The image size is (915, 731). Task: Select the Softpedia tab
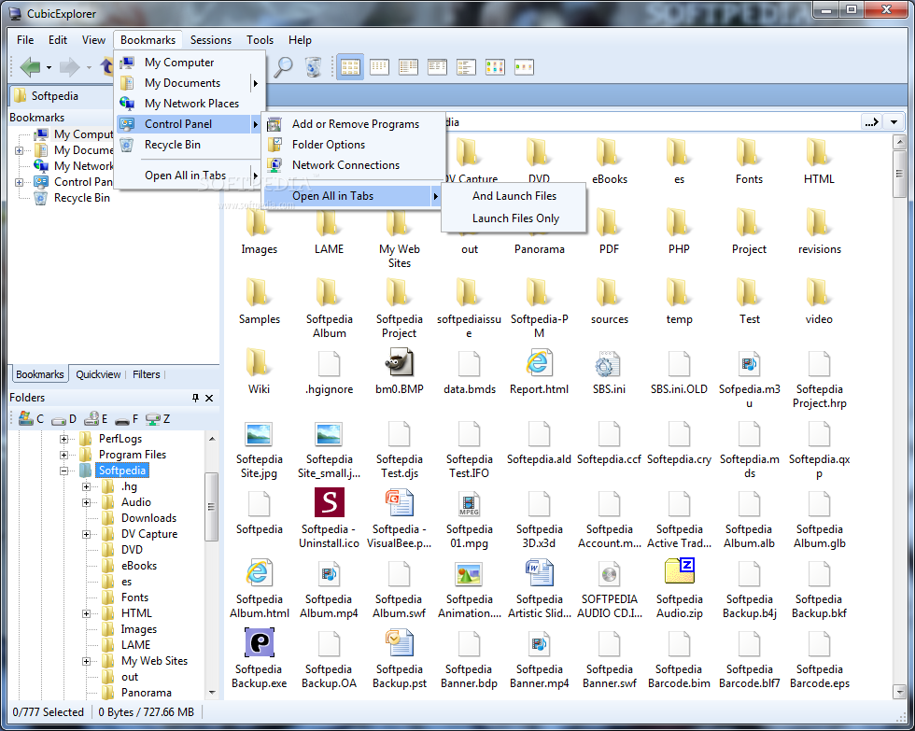[62, 95]
